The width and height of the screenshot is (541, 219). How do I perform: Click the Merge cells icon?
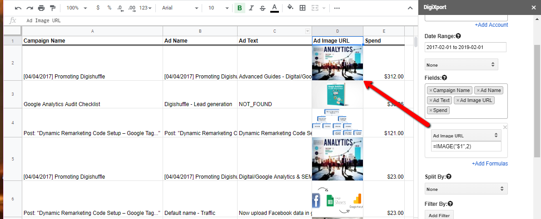(x=314, y=8)
